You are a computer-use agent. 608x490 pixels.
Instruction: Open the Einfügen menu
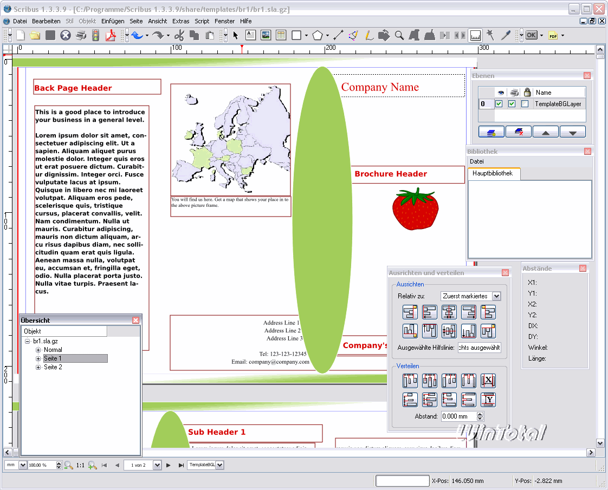[x=113, y=21]
